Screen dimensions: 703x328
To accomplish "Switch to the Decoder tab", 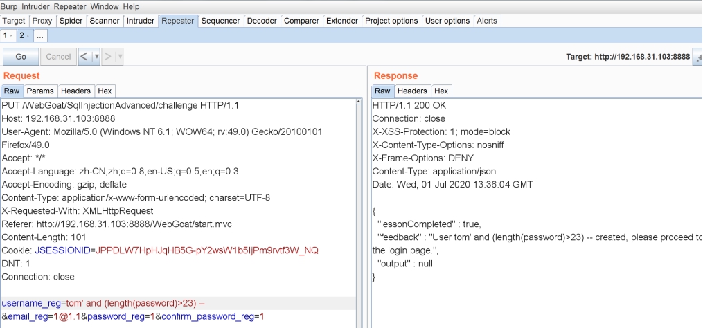I will click(262, 21).
